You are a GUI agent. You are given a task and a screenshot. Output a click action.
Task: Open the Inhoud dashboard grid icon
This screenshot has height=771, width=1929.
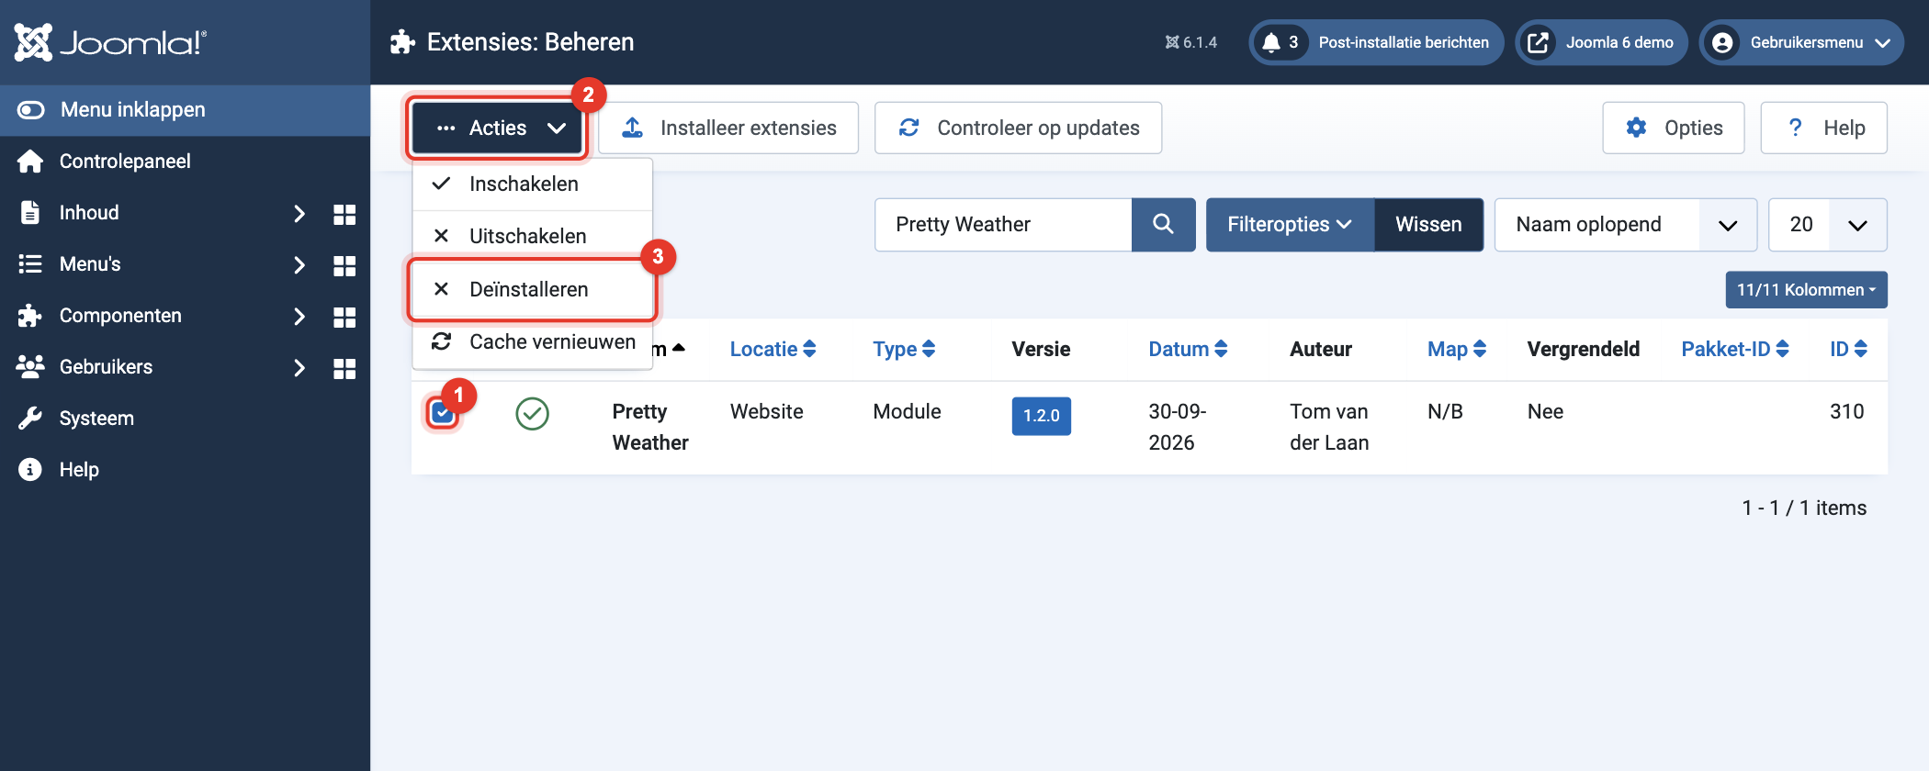pos(344,214)
